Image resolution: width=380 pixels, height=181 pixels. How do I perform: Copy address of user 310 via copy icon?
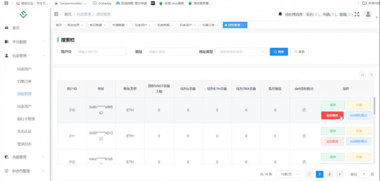pyautogui.click(x=101, y=113)
